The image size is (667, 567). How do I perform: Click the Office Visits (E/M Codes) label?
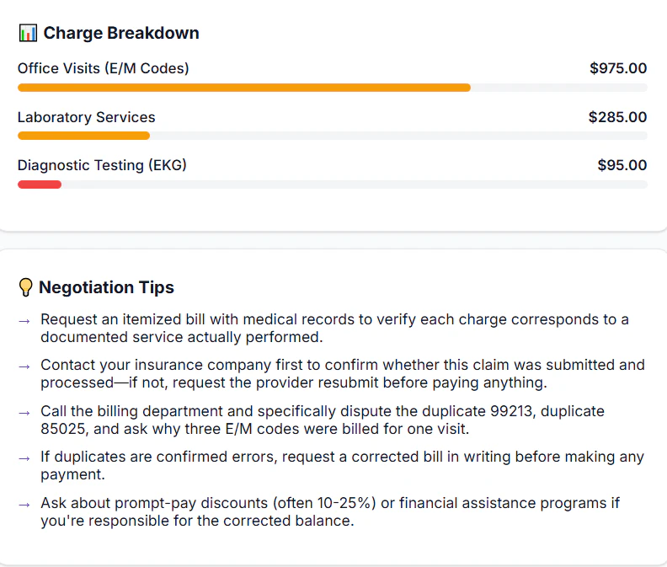click(103, 68)
